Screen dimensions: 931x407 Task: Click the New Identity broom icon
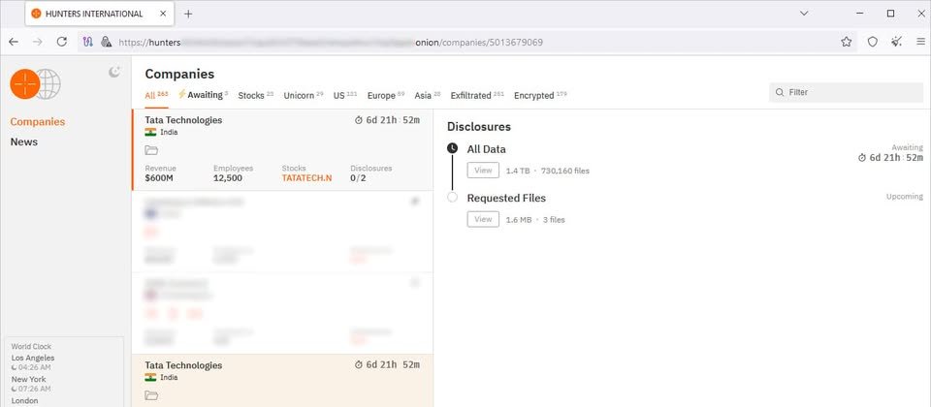(x=896, y=42)
